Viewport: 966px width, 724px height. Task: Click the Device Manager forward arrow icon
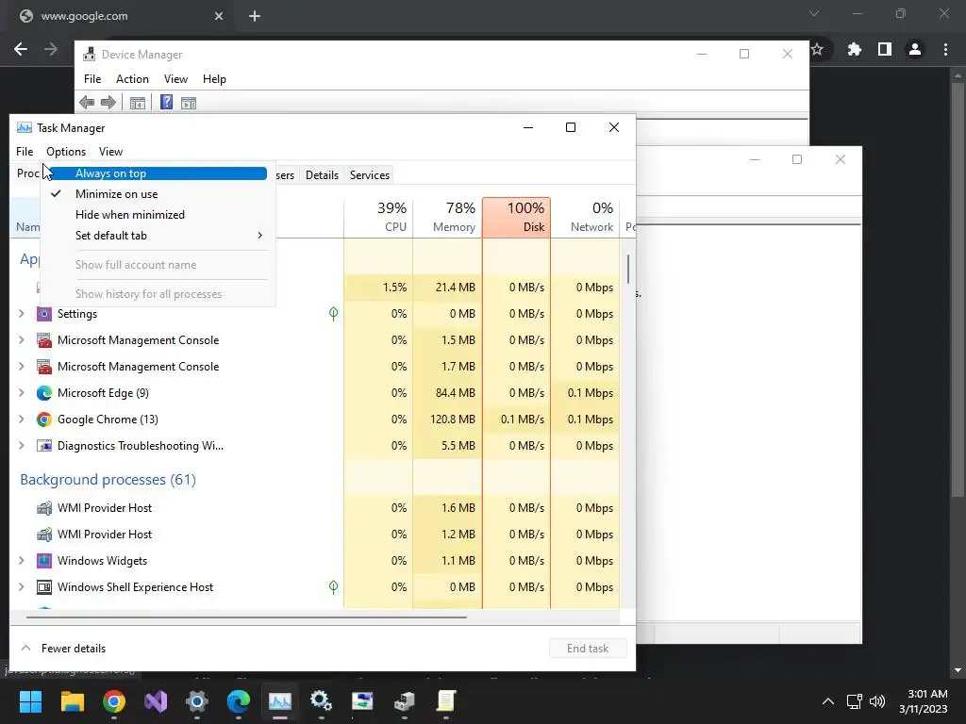108,103
